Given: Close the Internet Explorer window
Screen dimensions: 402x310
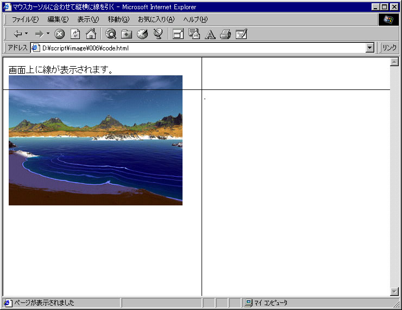Looking at the screenshot, I should (394, 7).
